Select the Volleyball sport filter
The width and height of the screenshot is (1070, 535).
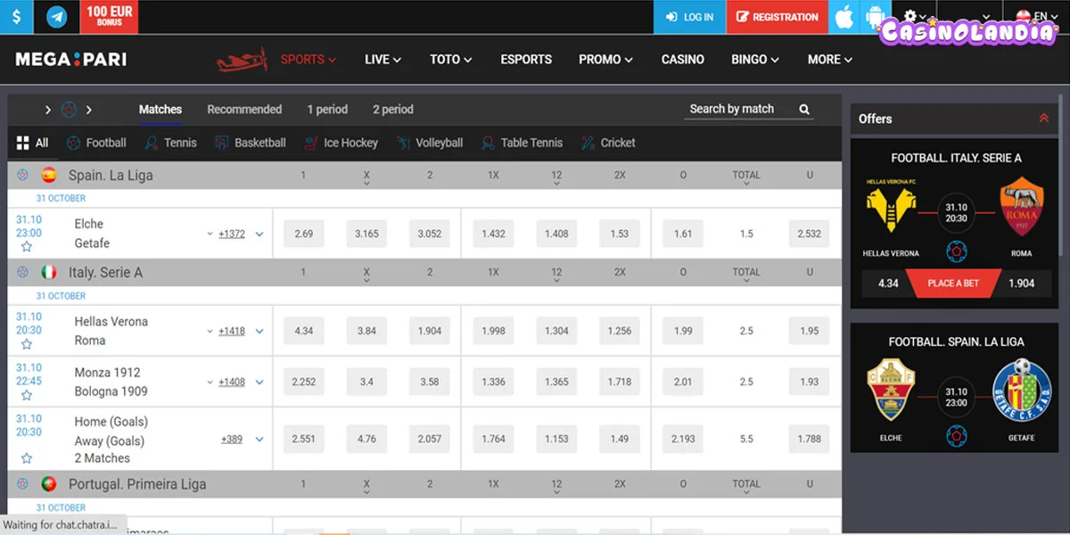click(429, 143)
